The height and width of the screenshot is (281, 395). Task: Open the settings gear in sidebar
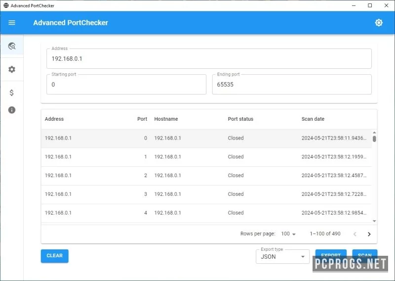point(12,69)
